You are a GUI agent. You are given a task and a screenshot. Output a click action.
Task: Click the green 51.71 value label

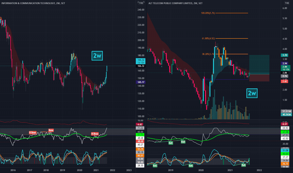point(140,135)
